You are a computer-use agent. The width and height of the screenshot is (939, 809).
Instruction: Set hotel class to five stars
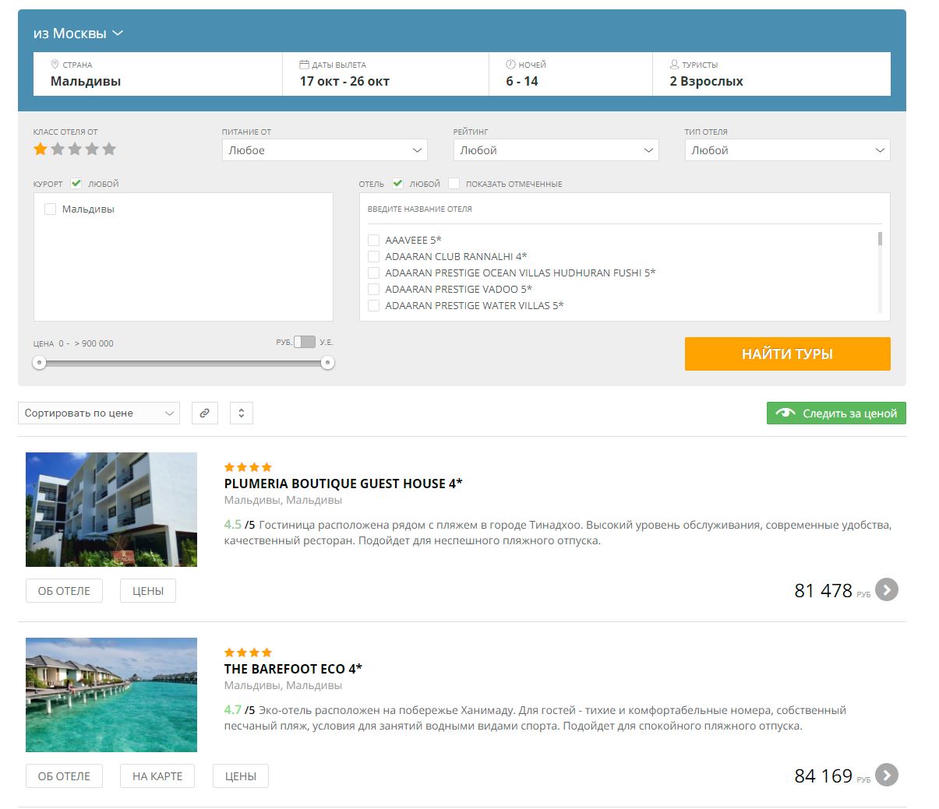click(109, 149)
